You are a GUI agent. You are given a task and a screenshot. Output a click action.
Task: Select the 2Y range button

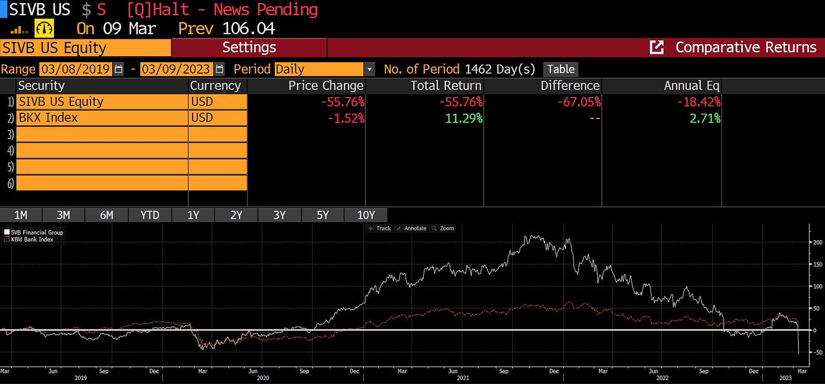(236, 215)
